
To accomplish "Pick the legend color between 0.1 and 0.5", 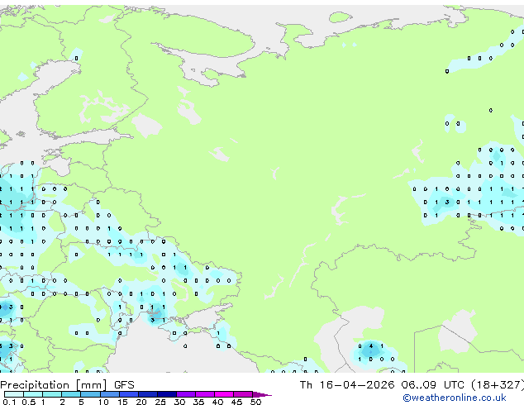I will [14, 394].
